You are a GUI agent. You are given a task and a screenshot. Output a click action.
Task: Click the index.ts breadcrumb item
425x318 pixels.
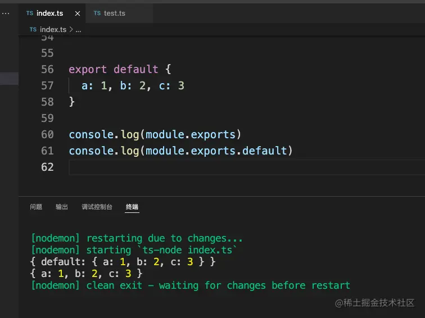[x=53, y=30]
